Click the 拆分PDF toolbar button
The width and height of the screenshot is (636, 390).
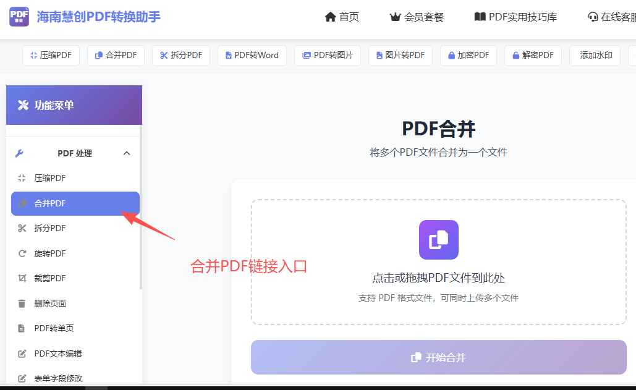(x=181, y=55)
